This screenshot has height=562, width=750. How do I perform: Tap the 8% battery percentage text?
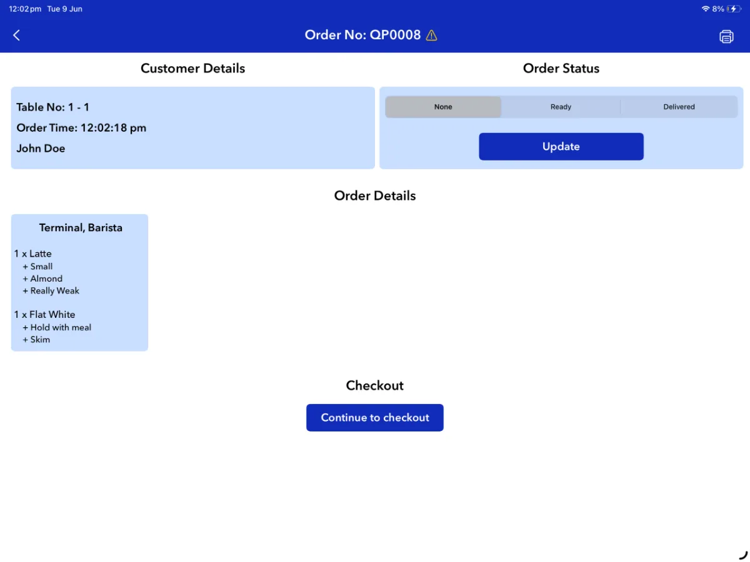click(x=718, y=9)
